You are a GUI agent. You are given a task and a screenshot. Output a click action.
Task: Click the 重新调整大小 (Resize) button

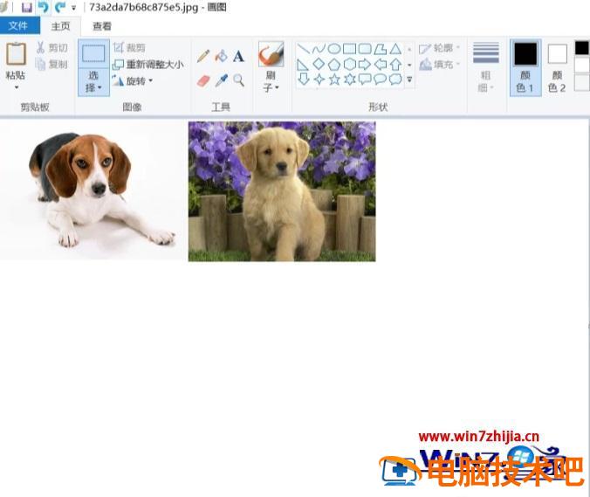[148, 65]
